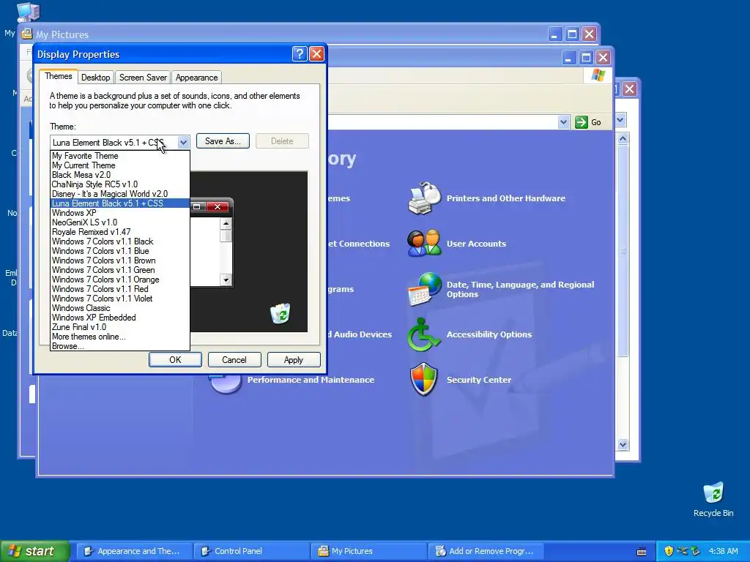Click the Apply button
This screenshot has height=562, width=750.
point(294,360)
